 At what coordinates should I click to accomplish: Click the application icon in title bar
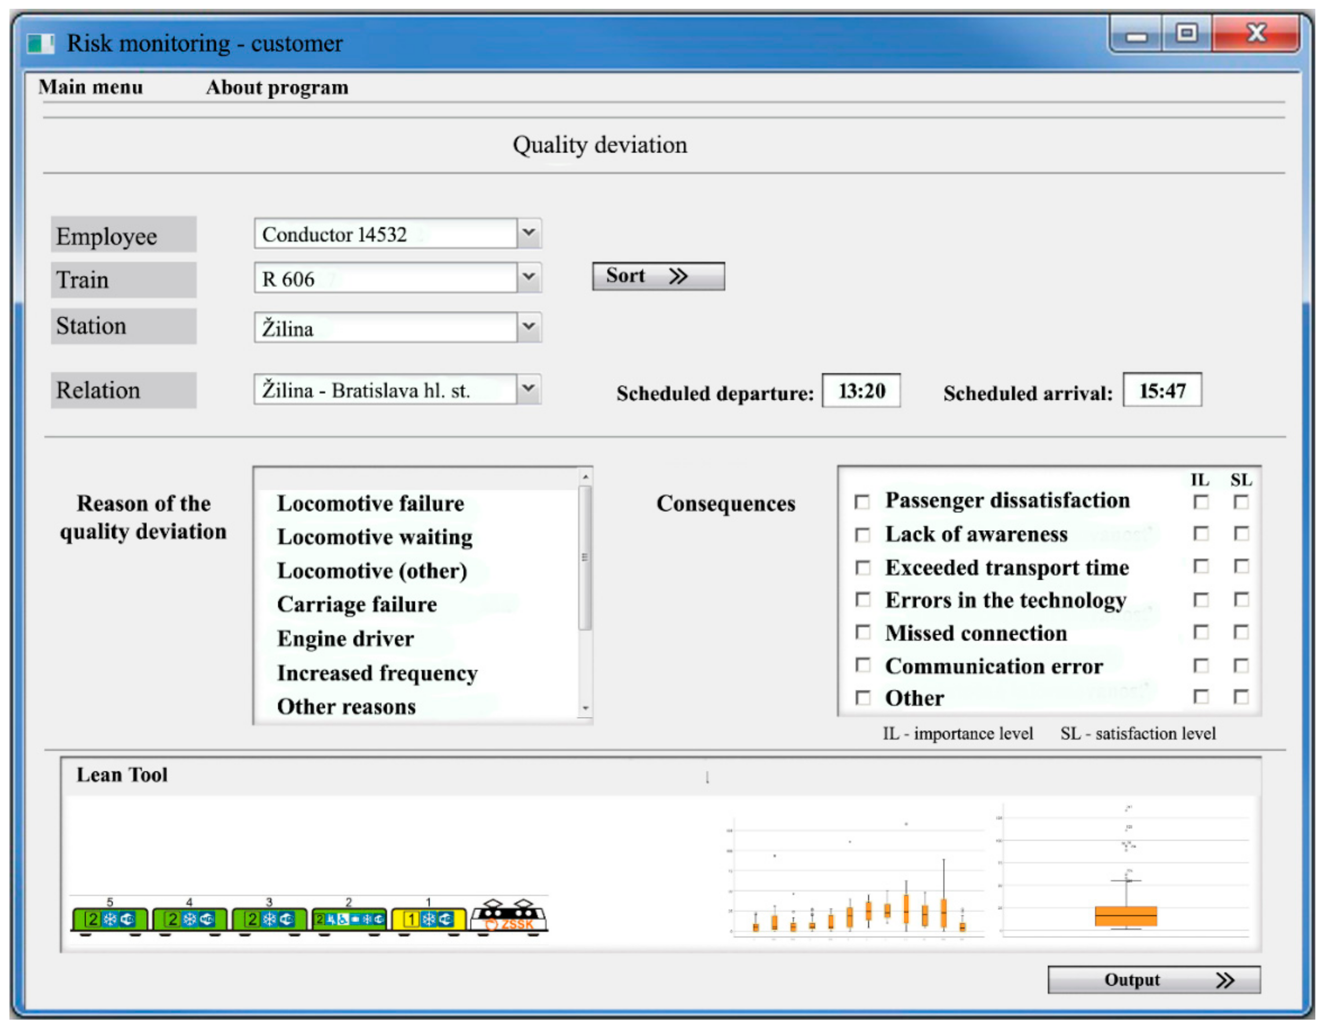pos(40,44)
